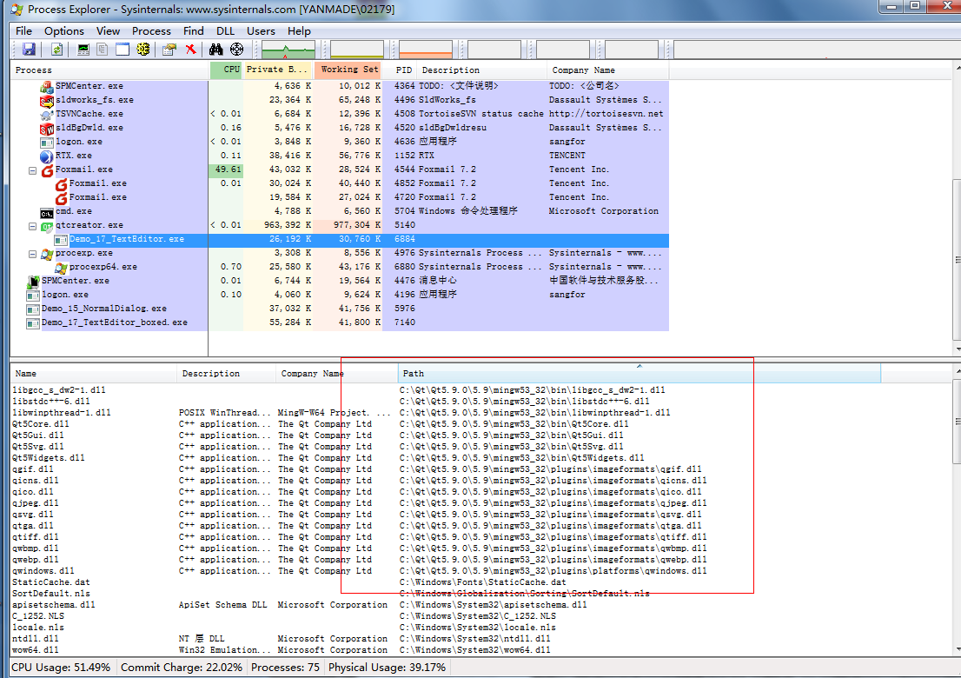Sort by upper Description column header

point(481,70)
